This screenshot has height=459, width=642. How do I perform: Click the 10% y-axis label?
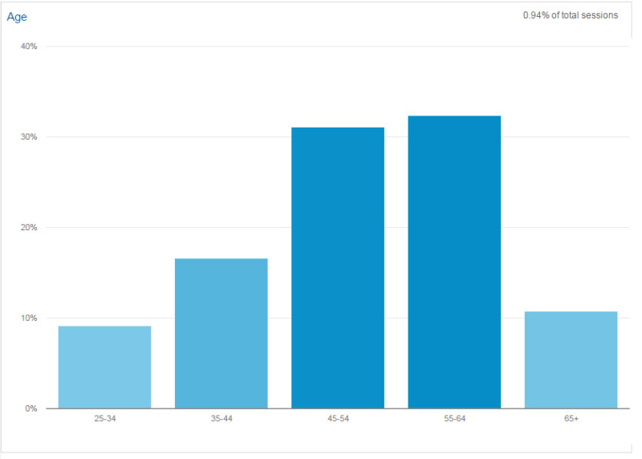[29, 318]
